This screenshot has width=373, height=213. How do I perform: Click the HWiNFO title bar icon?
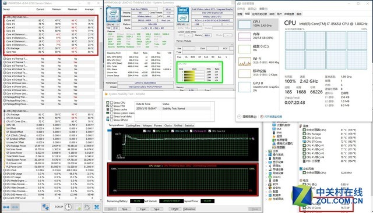tap(5, 3)
